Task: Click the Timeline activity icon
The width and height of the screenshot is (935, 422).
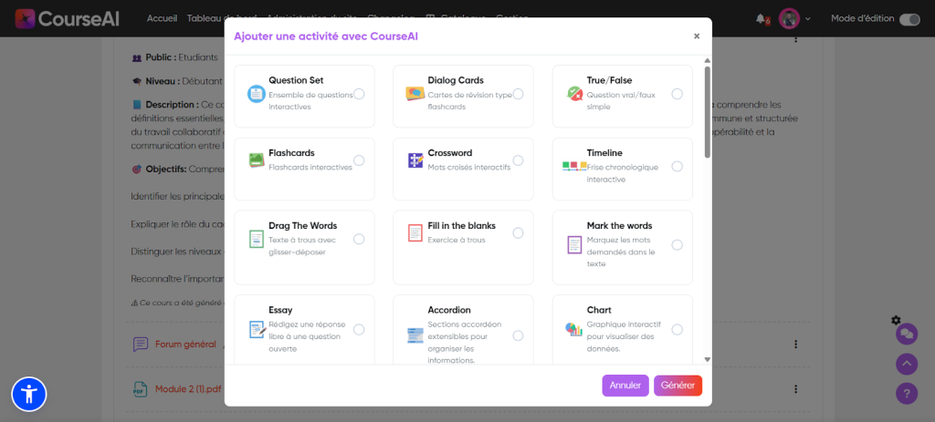Action: point(574,166)
